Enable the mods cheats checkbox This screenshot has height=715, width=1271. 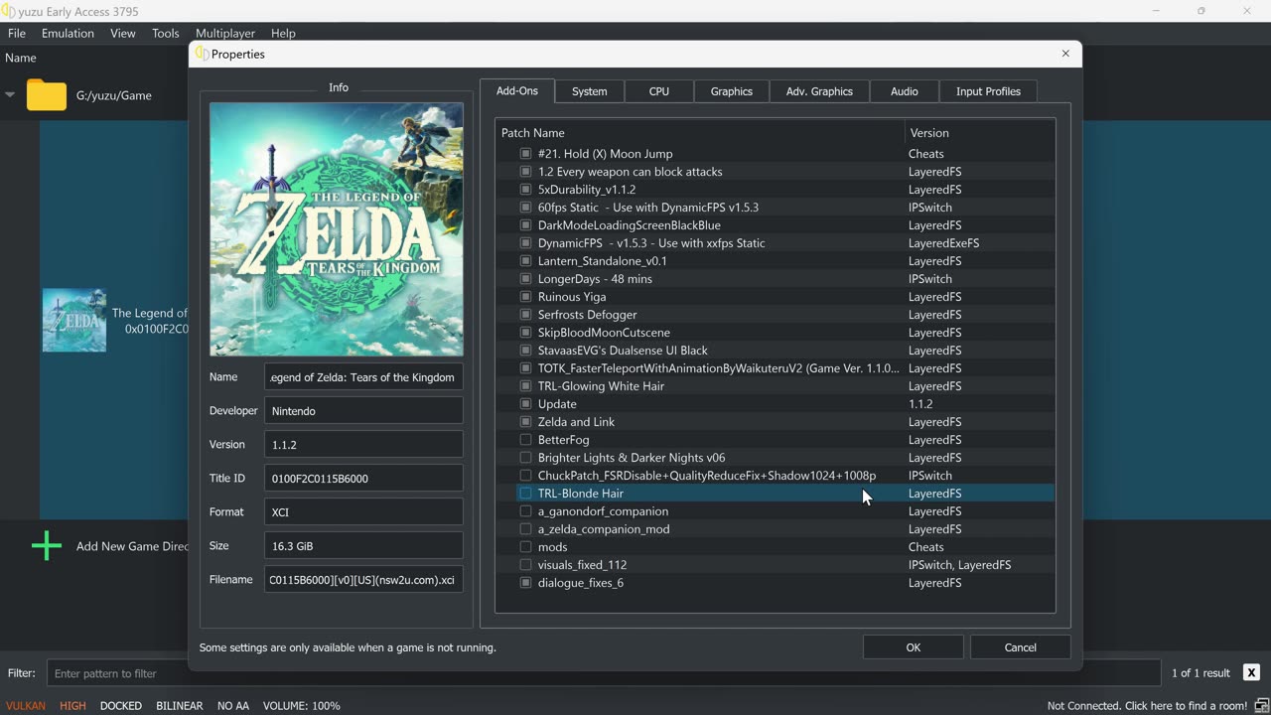point(526,547)
